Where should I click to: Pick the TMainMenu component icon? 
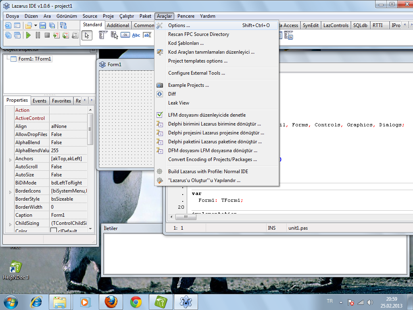click(x=103, y=35)
